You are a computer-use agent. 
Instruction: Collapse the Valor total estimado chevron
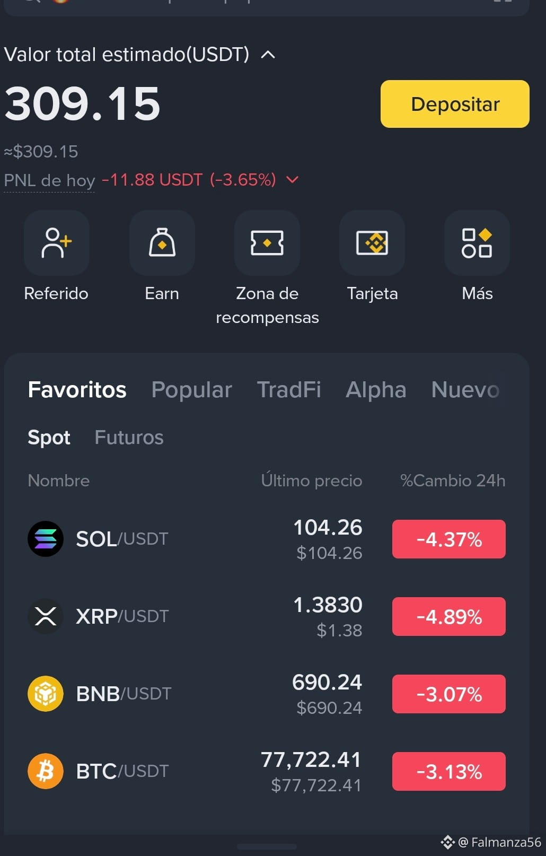tap(268, 54)
